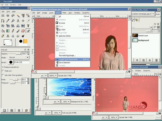Select the Pencil tool
The image size is (162, 121).
(x=13, y=31)
